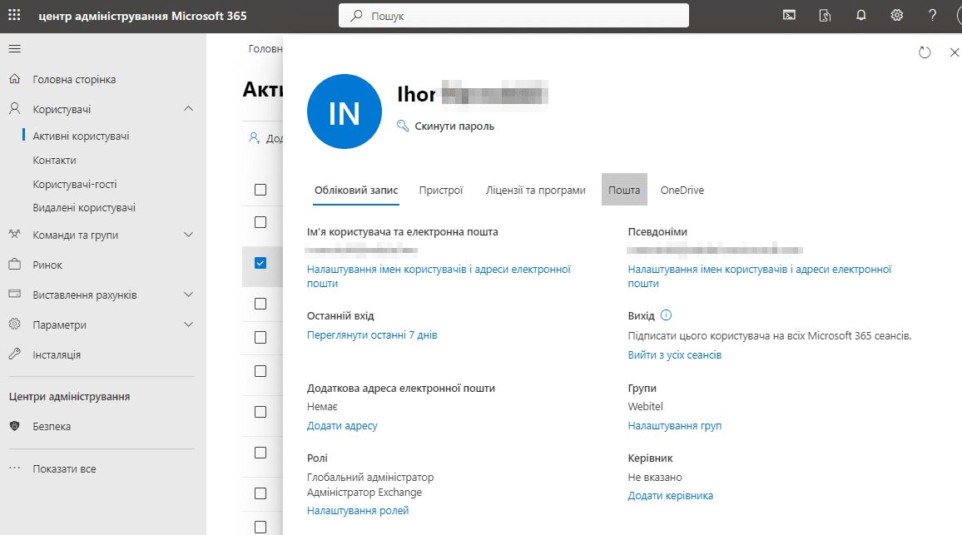Click the Webitel group name
The height and width of the screenshot is (535, 962).
pos(646,406)
